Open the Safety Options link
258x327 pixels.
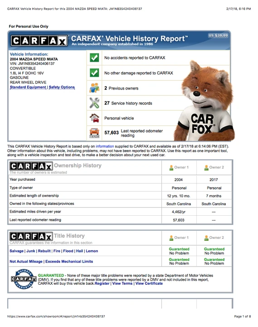coord(62,87)
